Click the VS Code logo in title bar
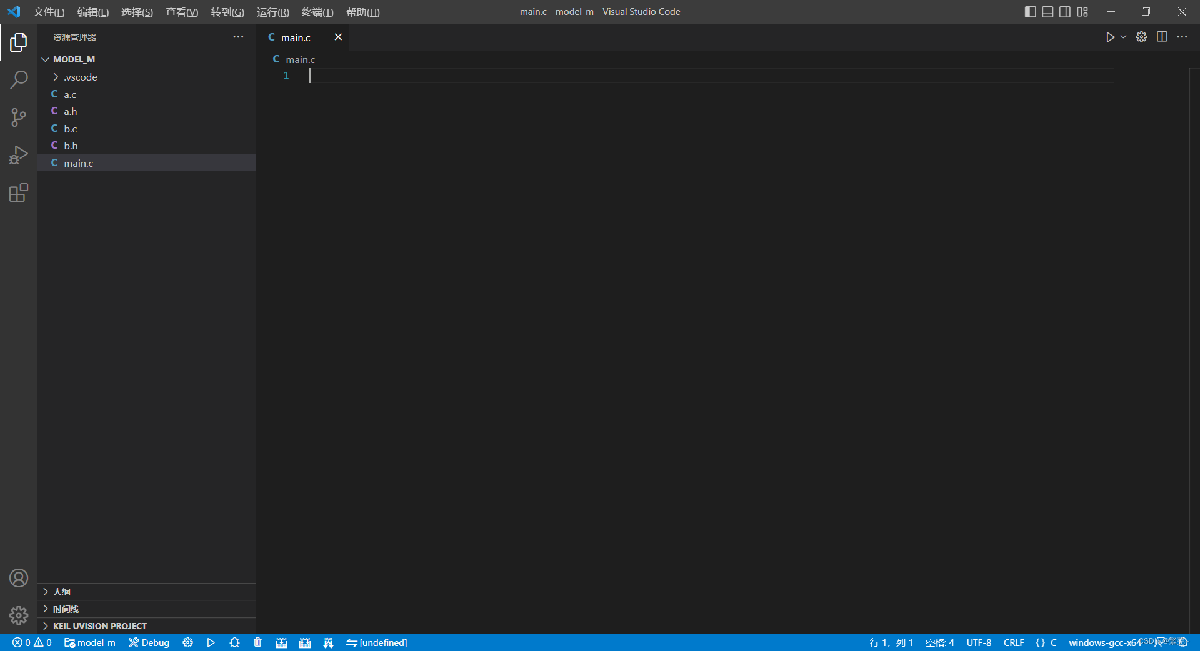This screenshot has width=1200, height=651. (14, 12)
